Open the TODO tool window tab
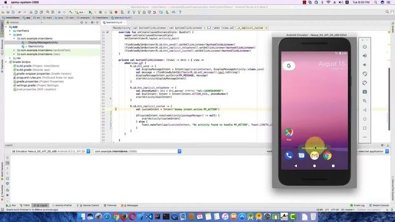This screenshot has width=395, height=222. 25,205
